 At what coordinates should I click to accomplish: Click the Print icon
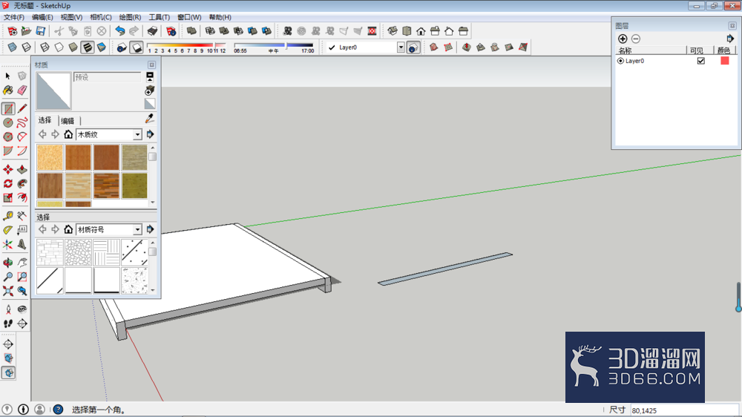point(152,31)
